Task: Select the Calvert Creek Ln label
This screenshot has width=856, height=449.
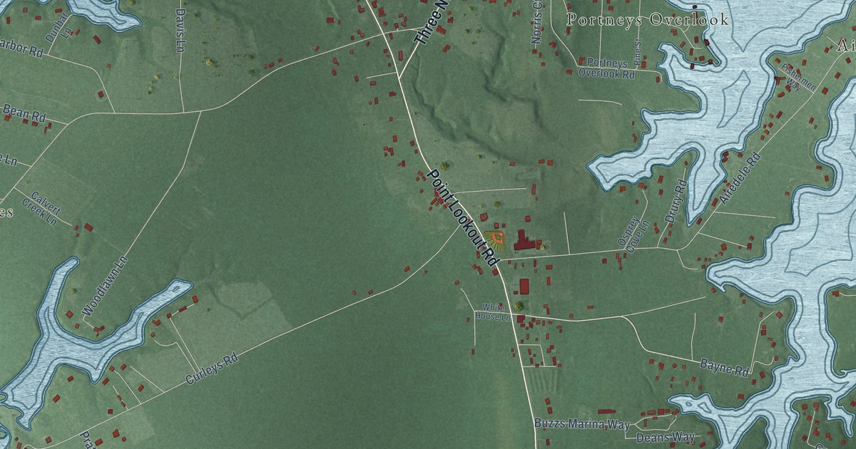Action: [49, 205]
